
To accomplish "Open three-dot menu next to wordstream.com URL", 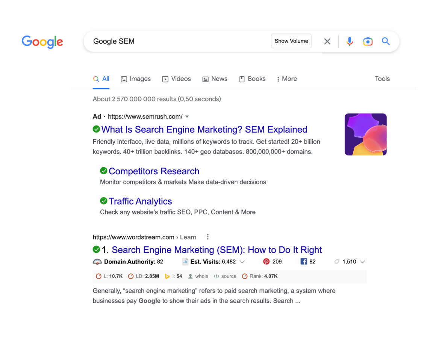I will tap(208, 237).
